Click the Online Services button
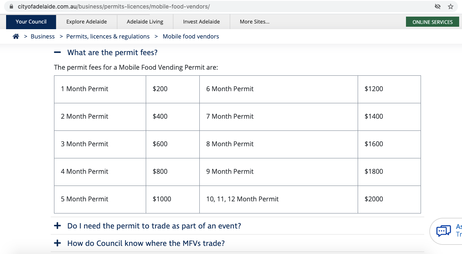 (x=432, y=22)
